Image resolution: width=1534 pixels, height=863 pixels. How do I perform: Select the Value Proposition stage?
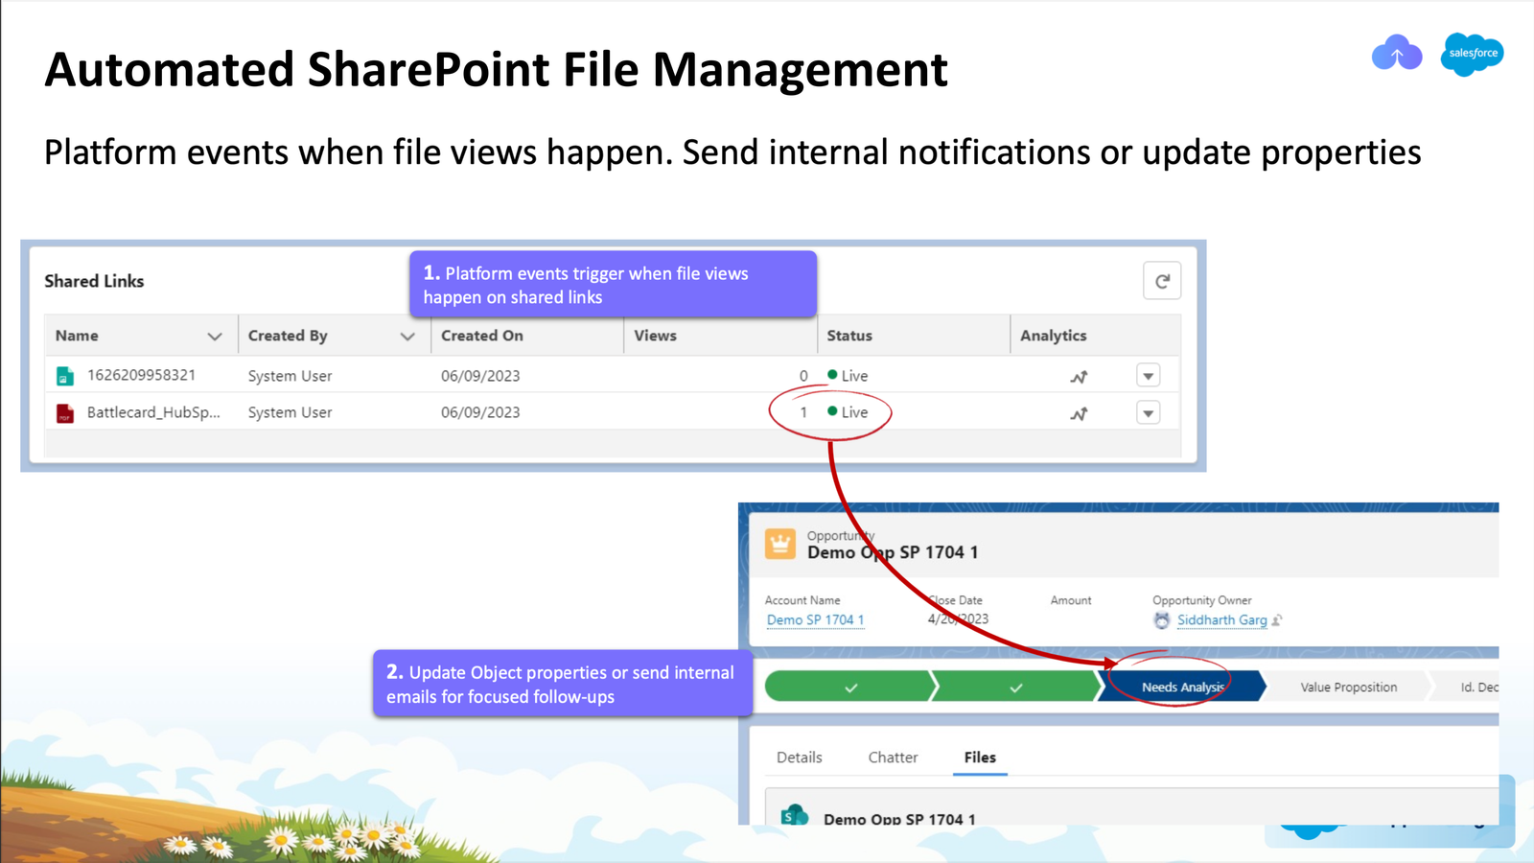[1348, 688]
